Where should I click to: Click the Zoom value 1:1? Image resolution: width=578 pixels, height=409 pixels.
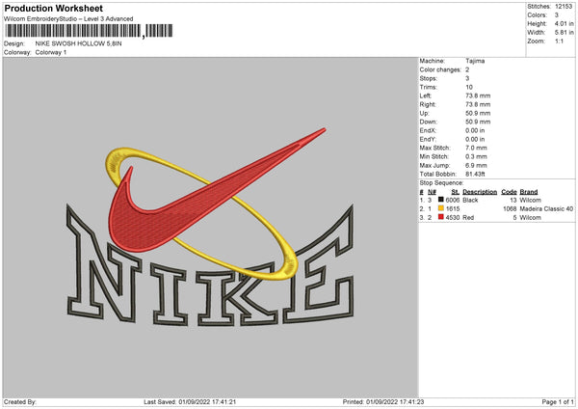[x=559, y=41]
